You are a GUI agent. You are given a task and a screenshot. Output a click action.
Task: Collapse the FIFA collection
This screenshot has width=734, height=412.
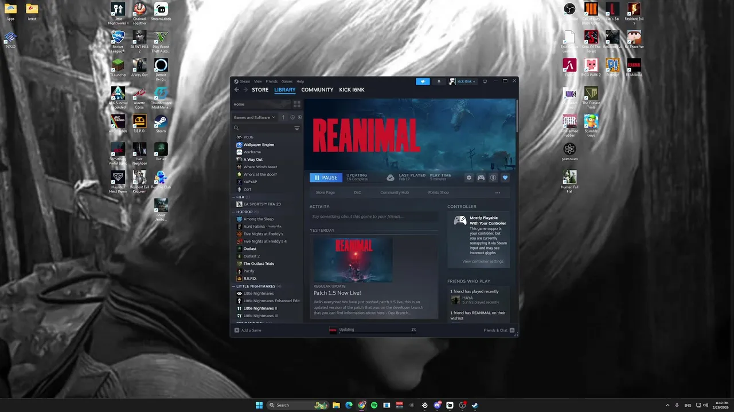click(234, 197)
